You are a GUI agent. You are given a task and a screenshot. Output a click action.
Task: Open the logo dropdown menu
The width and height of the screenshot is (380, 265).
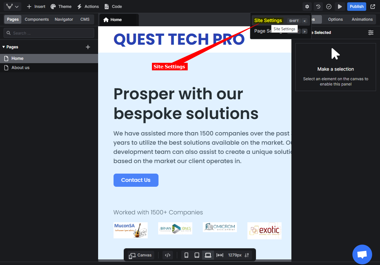pos(13,7)
